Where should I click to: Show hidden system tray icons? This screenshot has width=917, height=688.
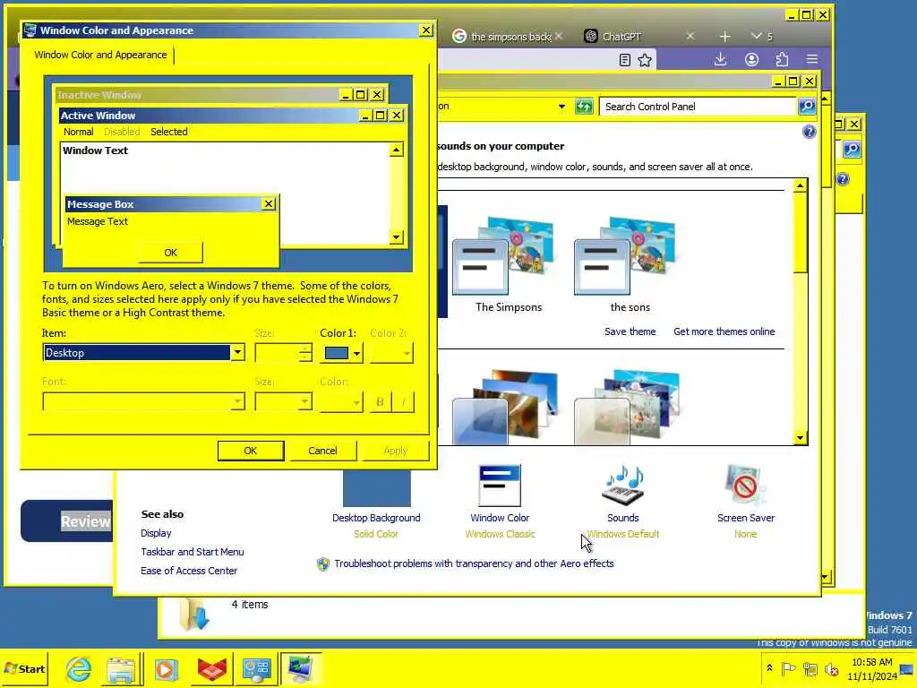click(x=769, y=668)
